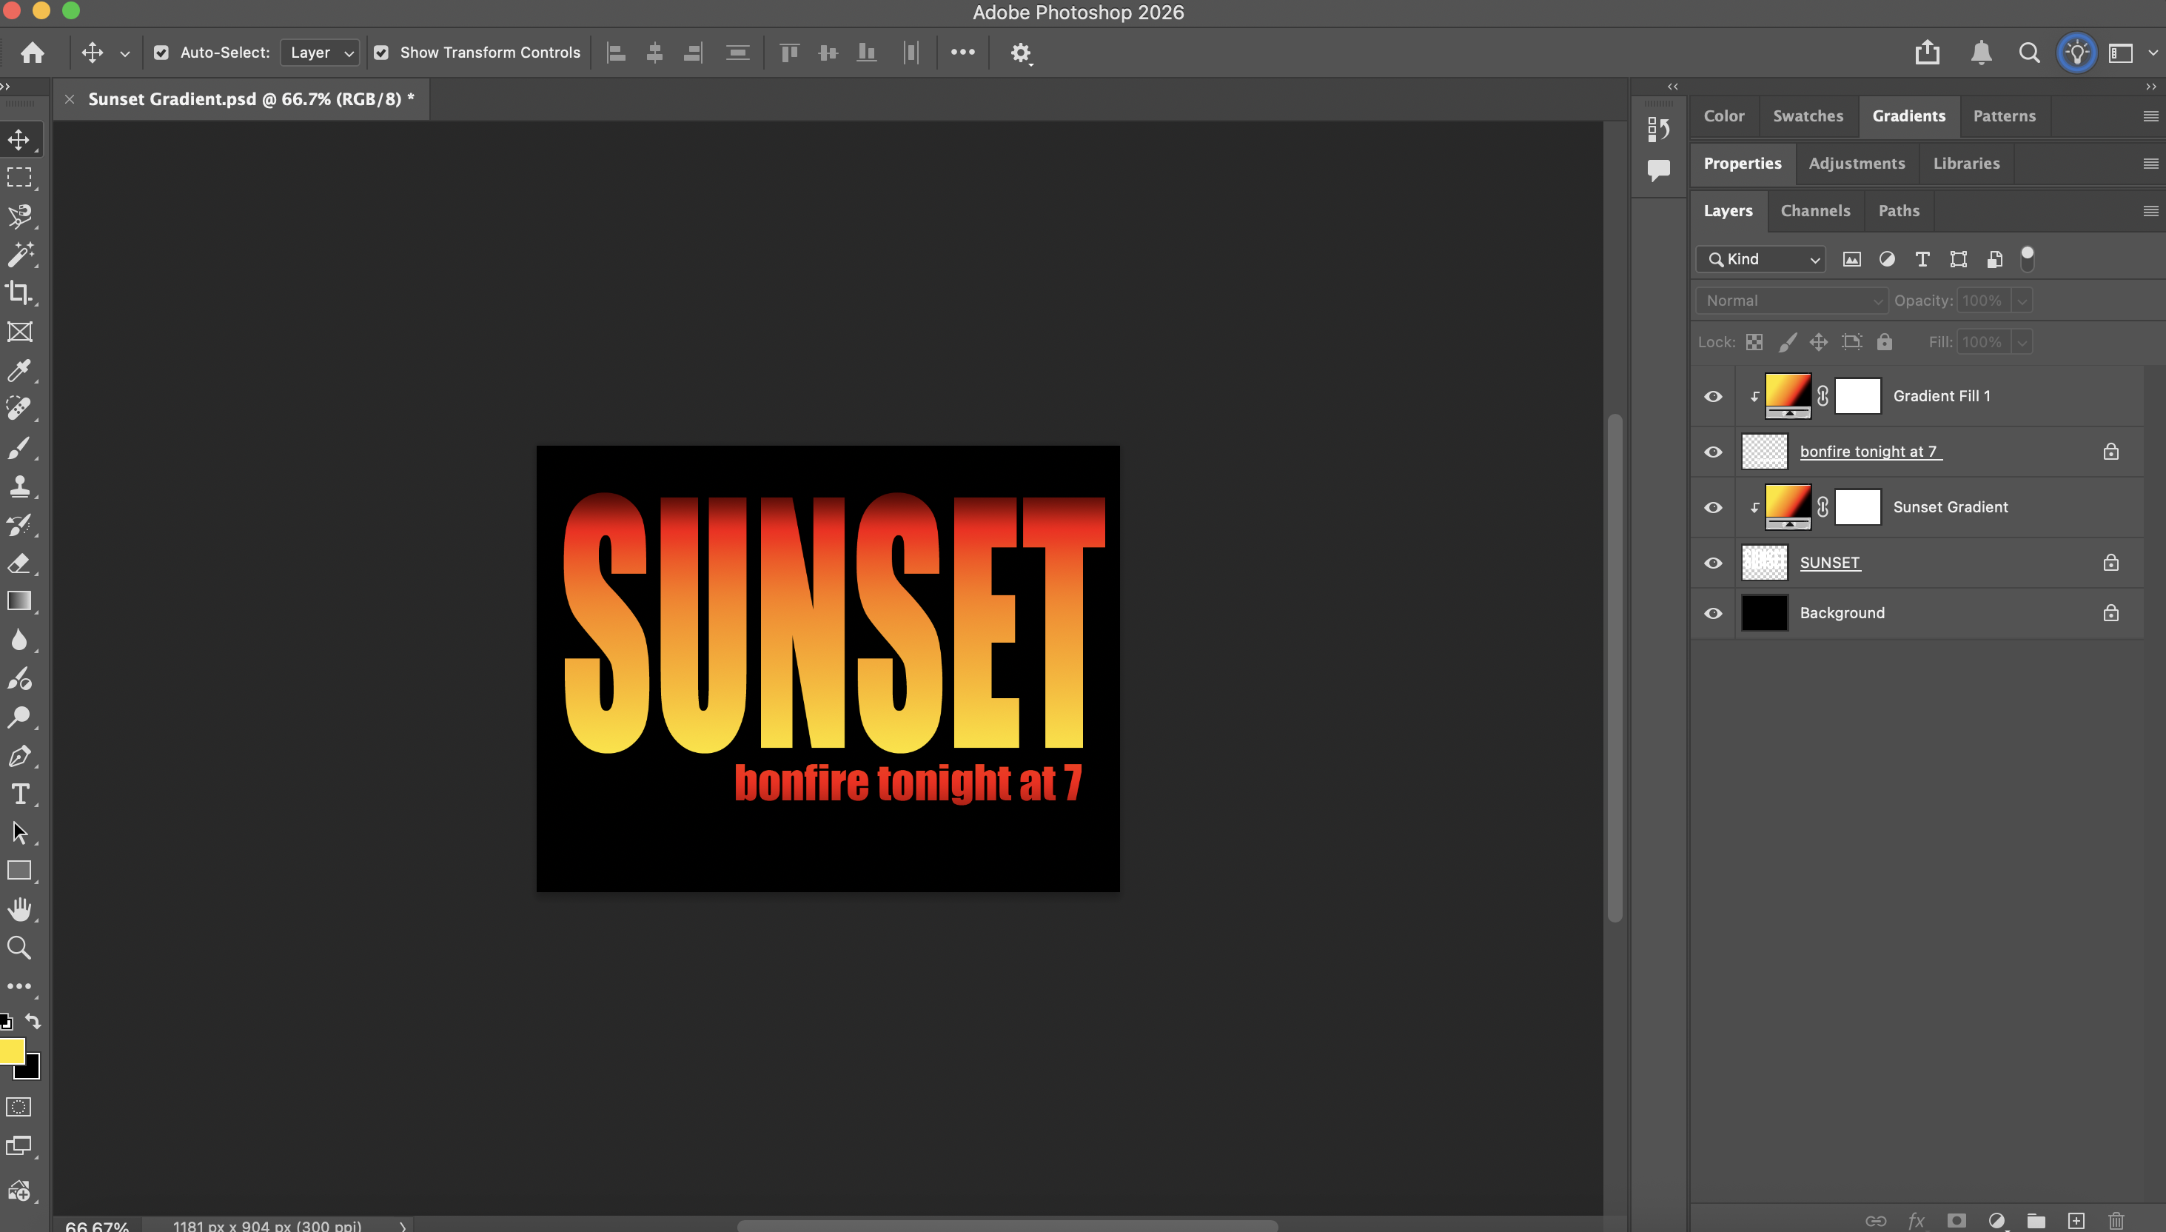
Task: Open the Auto-Select Layer dropdown
Action: [319, 53]
